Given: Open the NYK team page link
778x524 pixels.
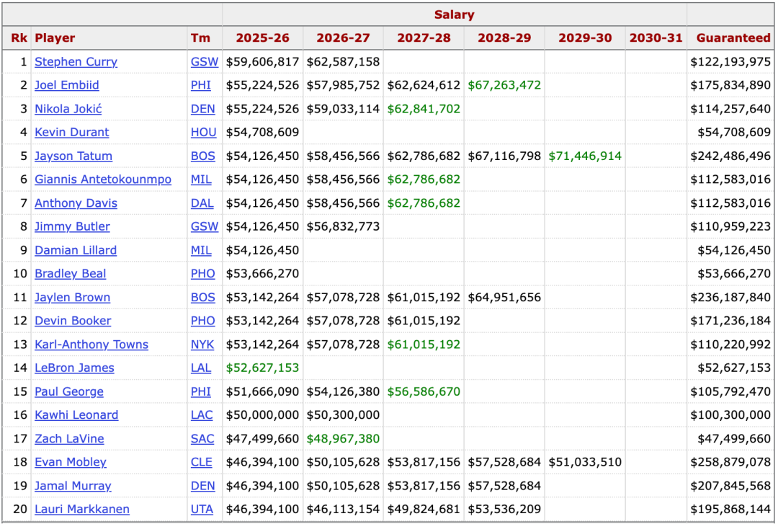Looking at the screenshot, I should click(202, 345).
